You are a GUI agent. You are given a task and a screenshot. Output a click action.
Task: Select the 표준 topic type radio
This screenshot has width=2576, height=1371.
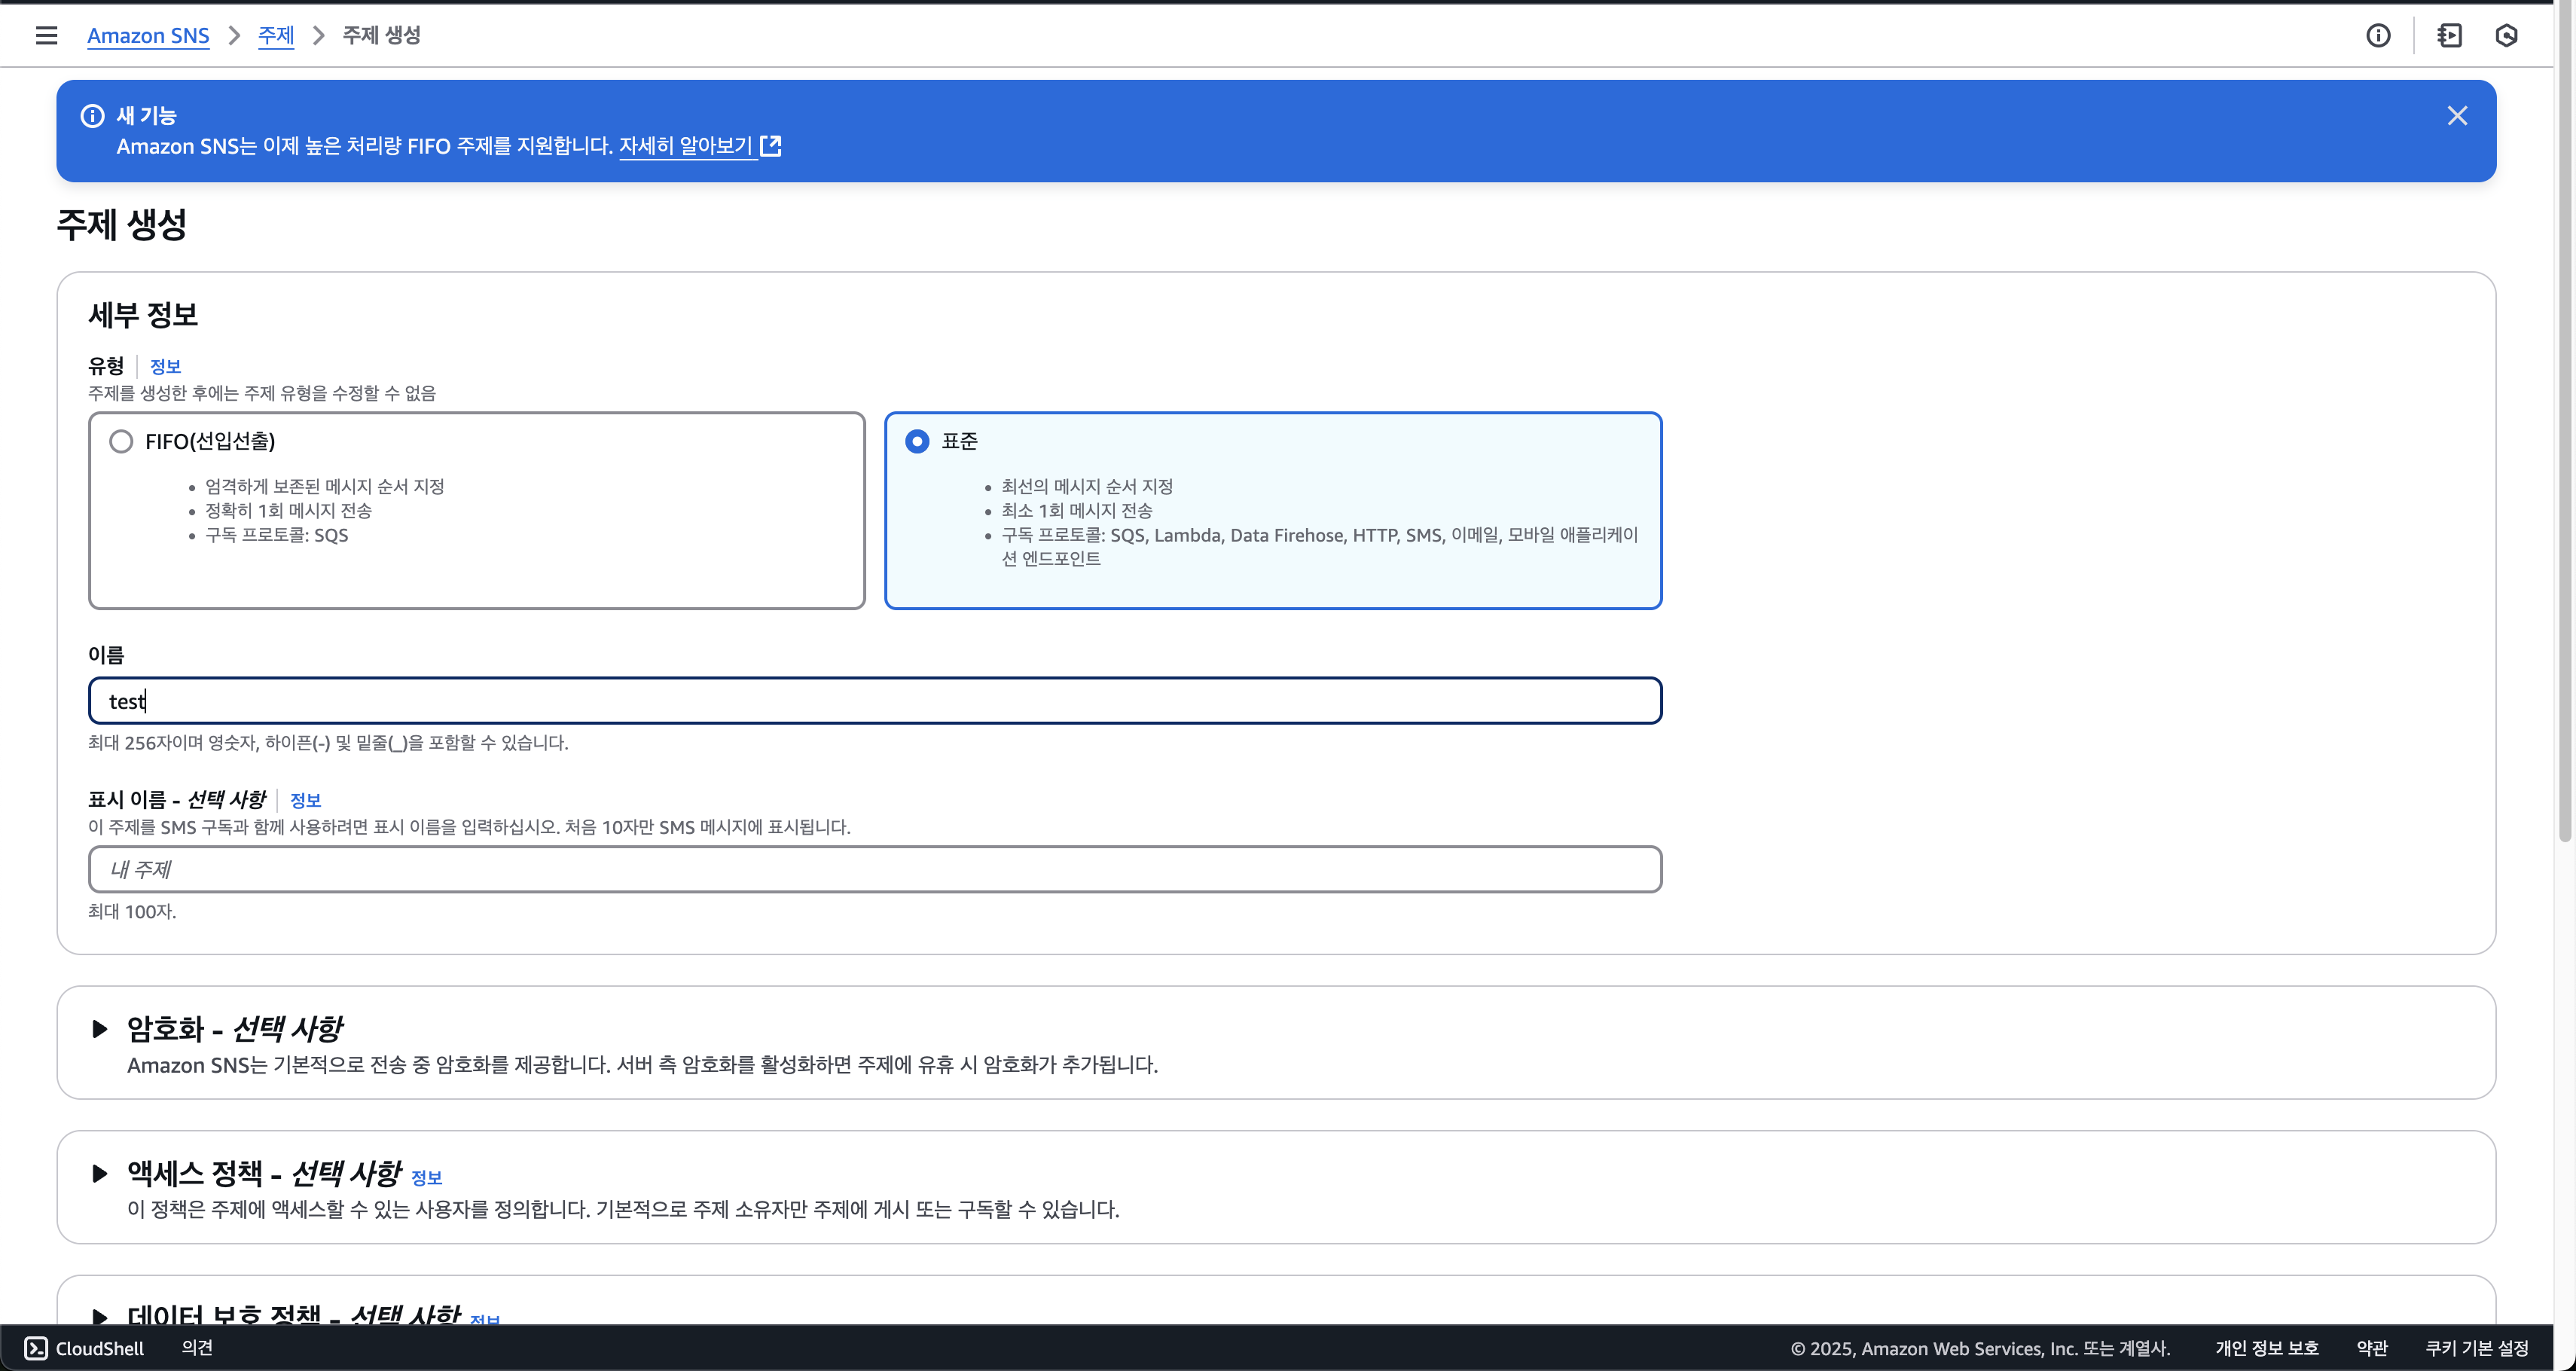click(917, 441)
